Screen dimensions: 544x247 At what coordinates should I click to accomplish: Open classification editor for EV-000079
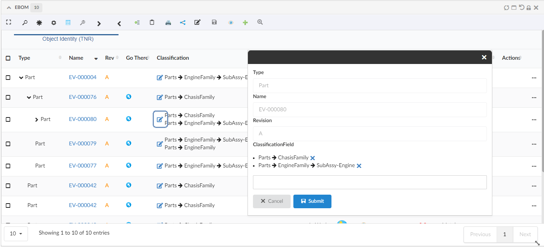[x=160, y=144]
